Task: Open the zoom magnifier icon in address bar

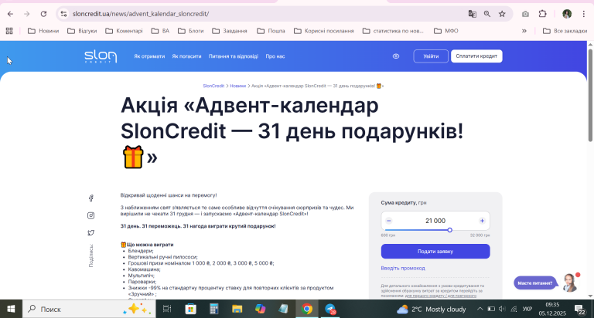Action: 487,14
